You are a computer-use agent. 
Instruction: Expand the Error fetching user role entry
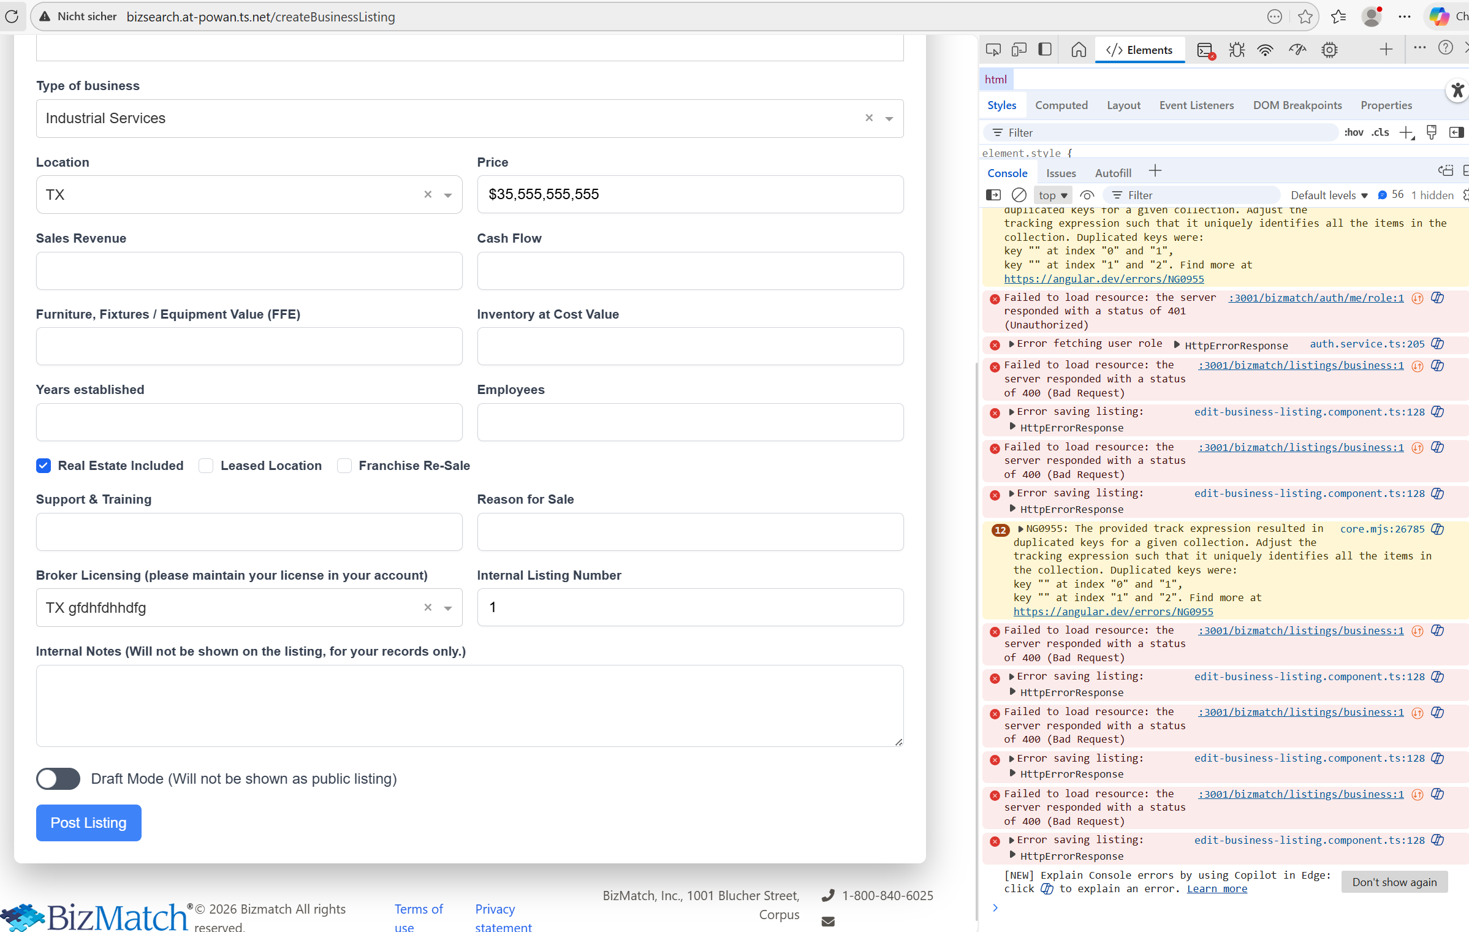[1011, 344]
